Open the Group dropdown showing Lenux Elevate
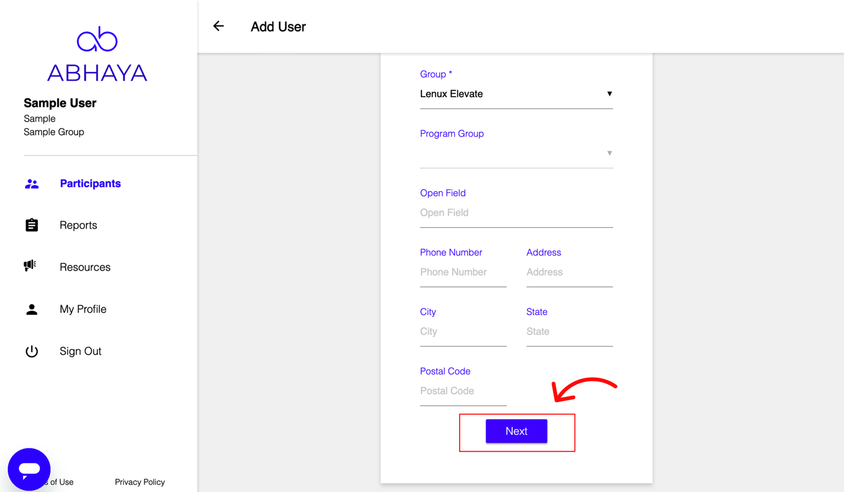Image resolution: width=844 pixels, height=492 pixels. [x=516, y=94]
